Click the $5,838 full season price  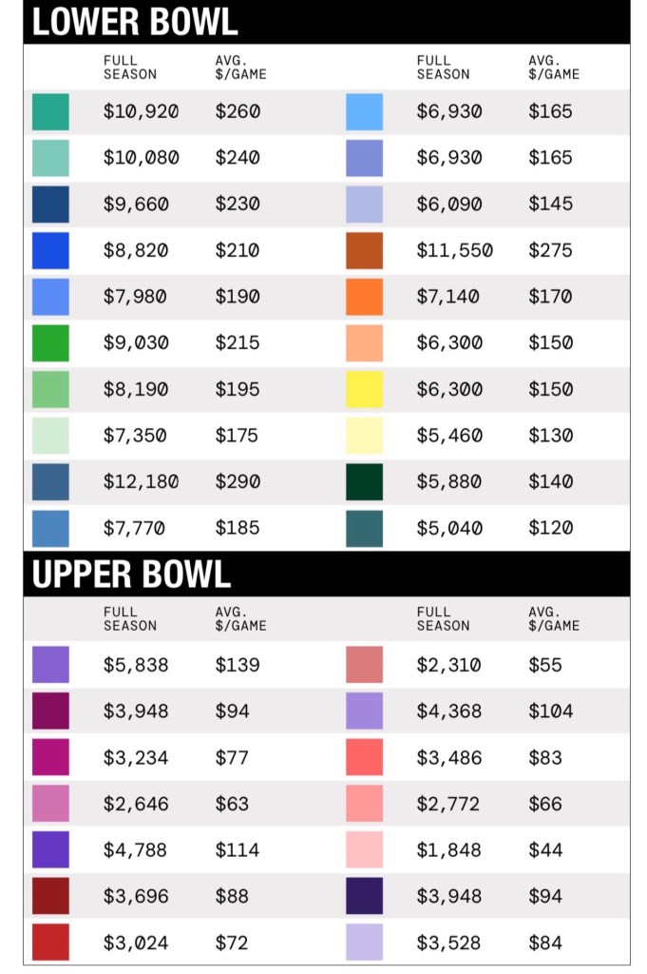coord(136,665)
